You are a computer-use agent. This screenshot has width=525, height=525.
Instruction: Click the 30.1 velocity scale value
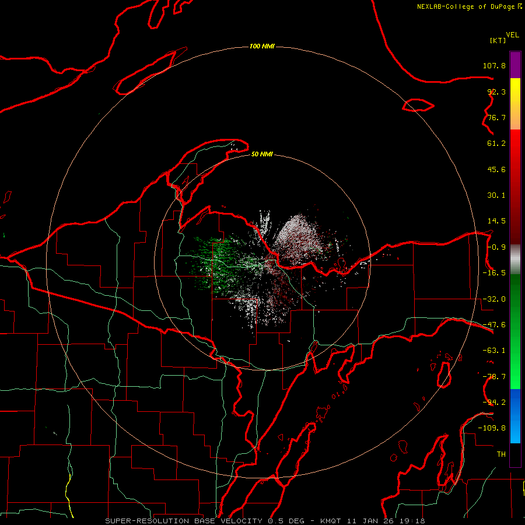496,195
